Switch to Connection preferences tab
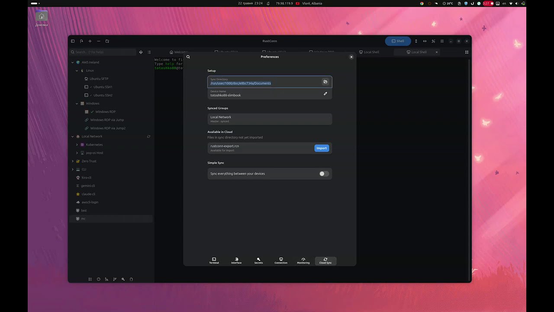The image size is (554, 312). click(281, 260)
